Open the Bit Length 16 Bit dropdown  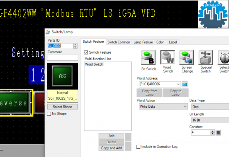(210, 120)
